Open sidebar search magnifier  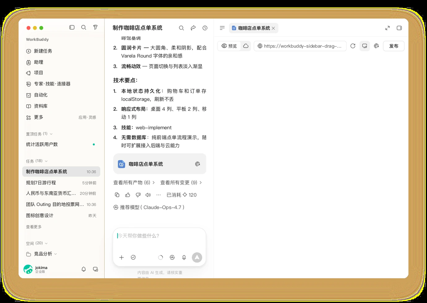click(x=84, y=27)
